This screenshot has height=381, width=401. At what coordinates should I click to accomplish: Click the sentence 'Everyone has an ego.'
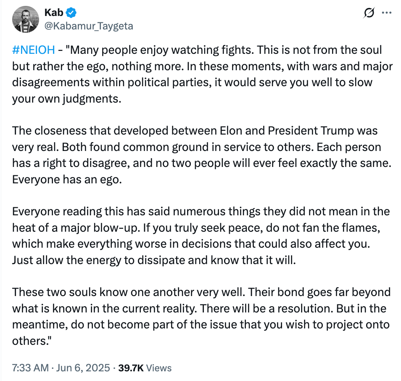(67, 180)
